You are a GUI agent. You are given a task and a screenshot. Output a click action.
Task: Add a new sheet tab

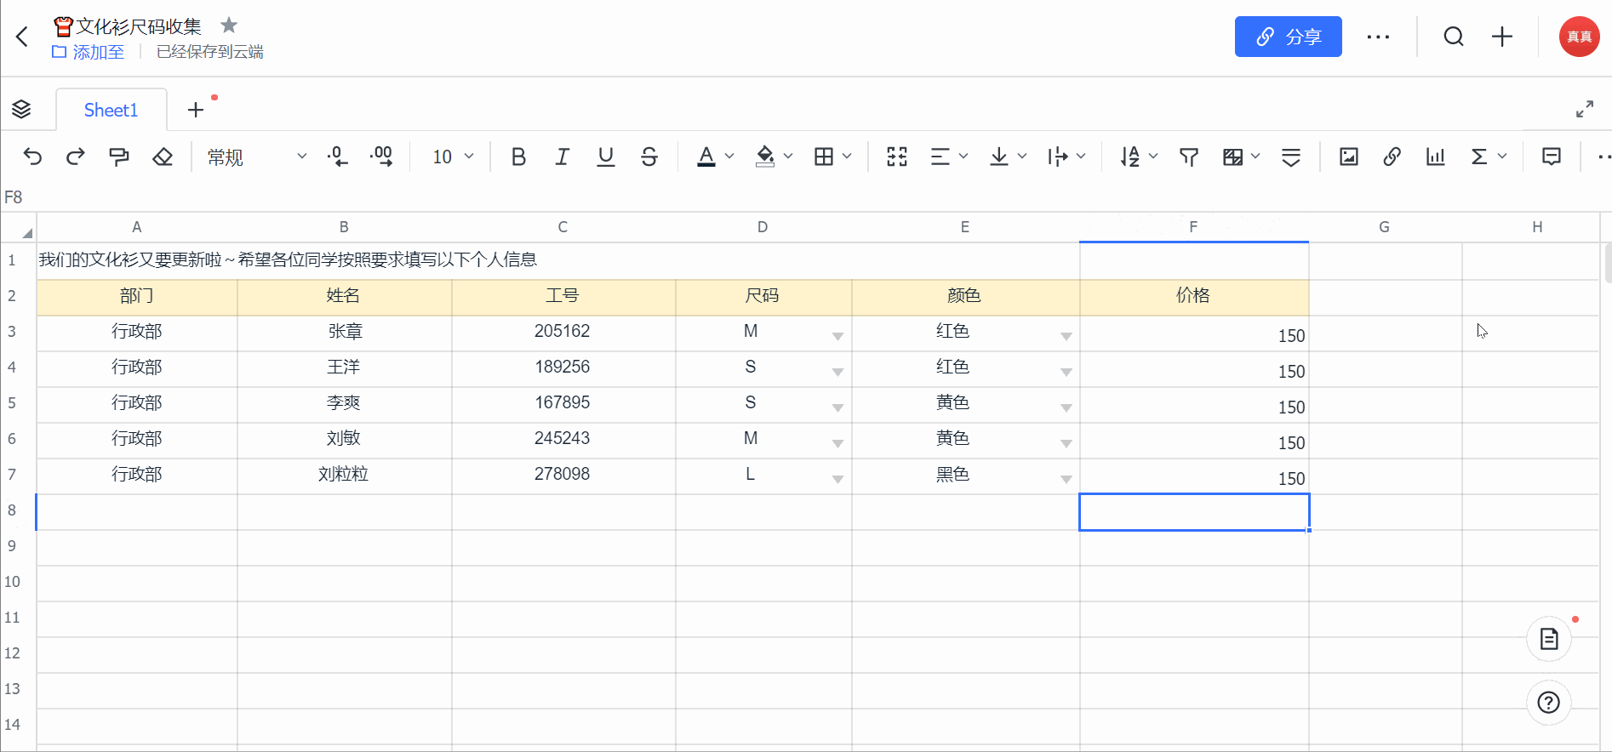(x=196, y=110)
